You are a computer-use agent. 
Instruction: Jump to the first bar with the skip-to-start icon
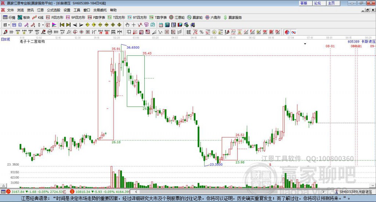[62, 25]
